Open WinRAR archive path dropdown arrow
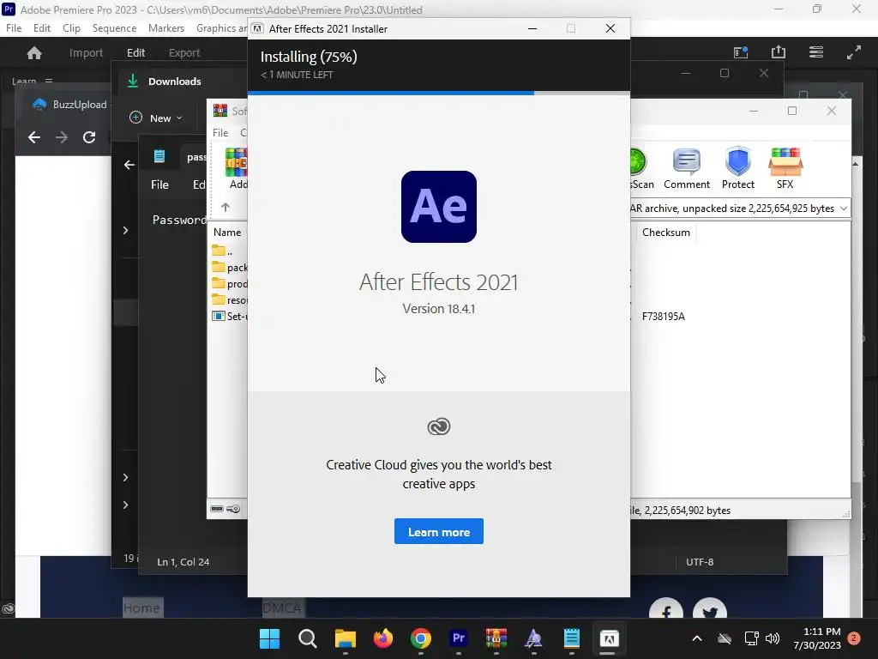 pos(844,209)
